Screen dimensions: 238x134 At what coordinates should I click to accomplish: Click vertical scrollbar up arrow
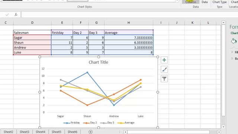coord(223,23)
